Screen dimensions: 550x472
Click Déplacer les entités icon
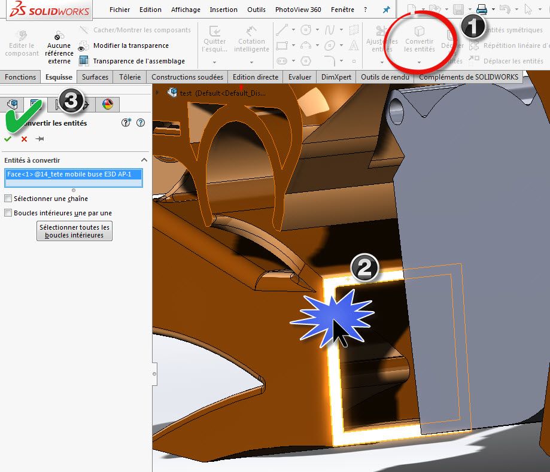tap(474, 60)
